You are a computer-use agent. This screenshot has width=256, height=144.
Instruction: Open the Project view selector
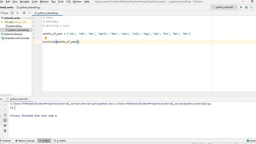[x=5, y=13]
